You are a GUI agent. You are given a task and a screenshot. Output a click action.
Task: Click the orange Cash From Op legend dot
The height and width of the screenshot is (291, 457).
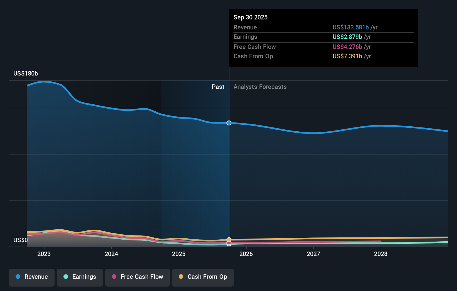(181, 277)
